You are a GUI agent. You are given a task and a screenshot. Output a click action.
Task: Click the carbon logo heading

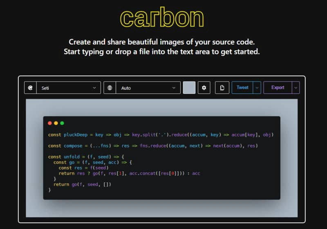tap(162, 18)
